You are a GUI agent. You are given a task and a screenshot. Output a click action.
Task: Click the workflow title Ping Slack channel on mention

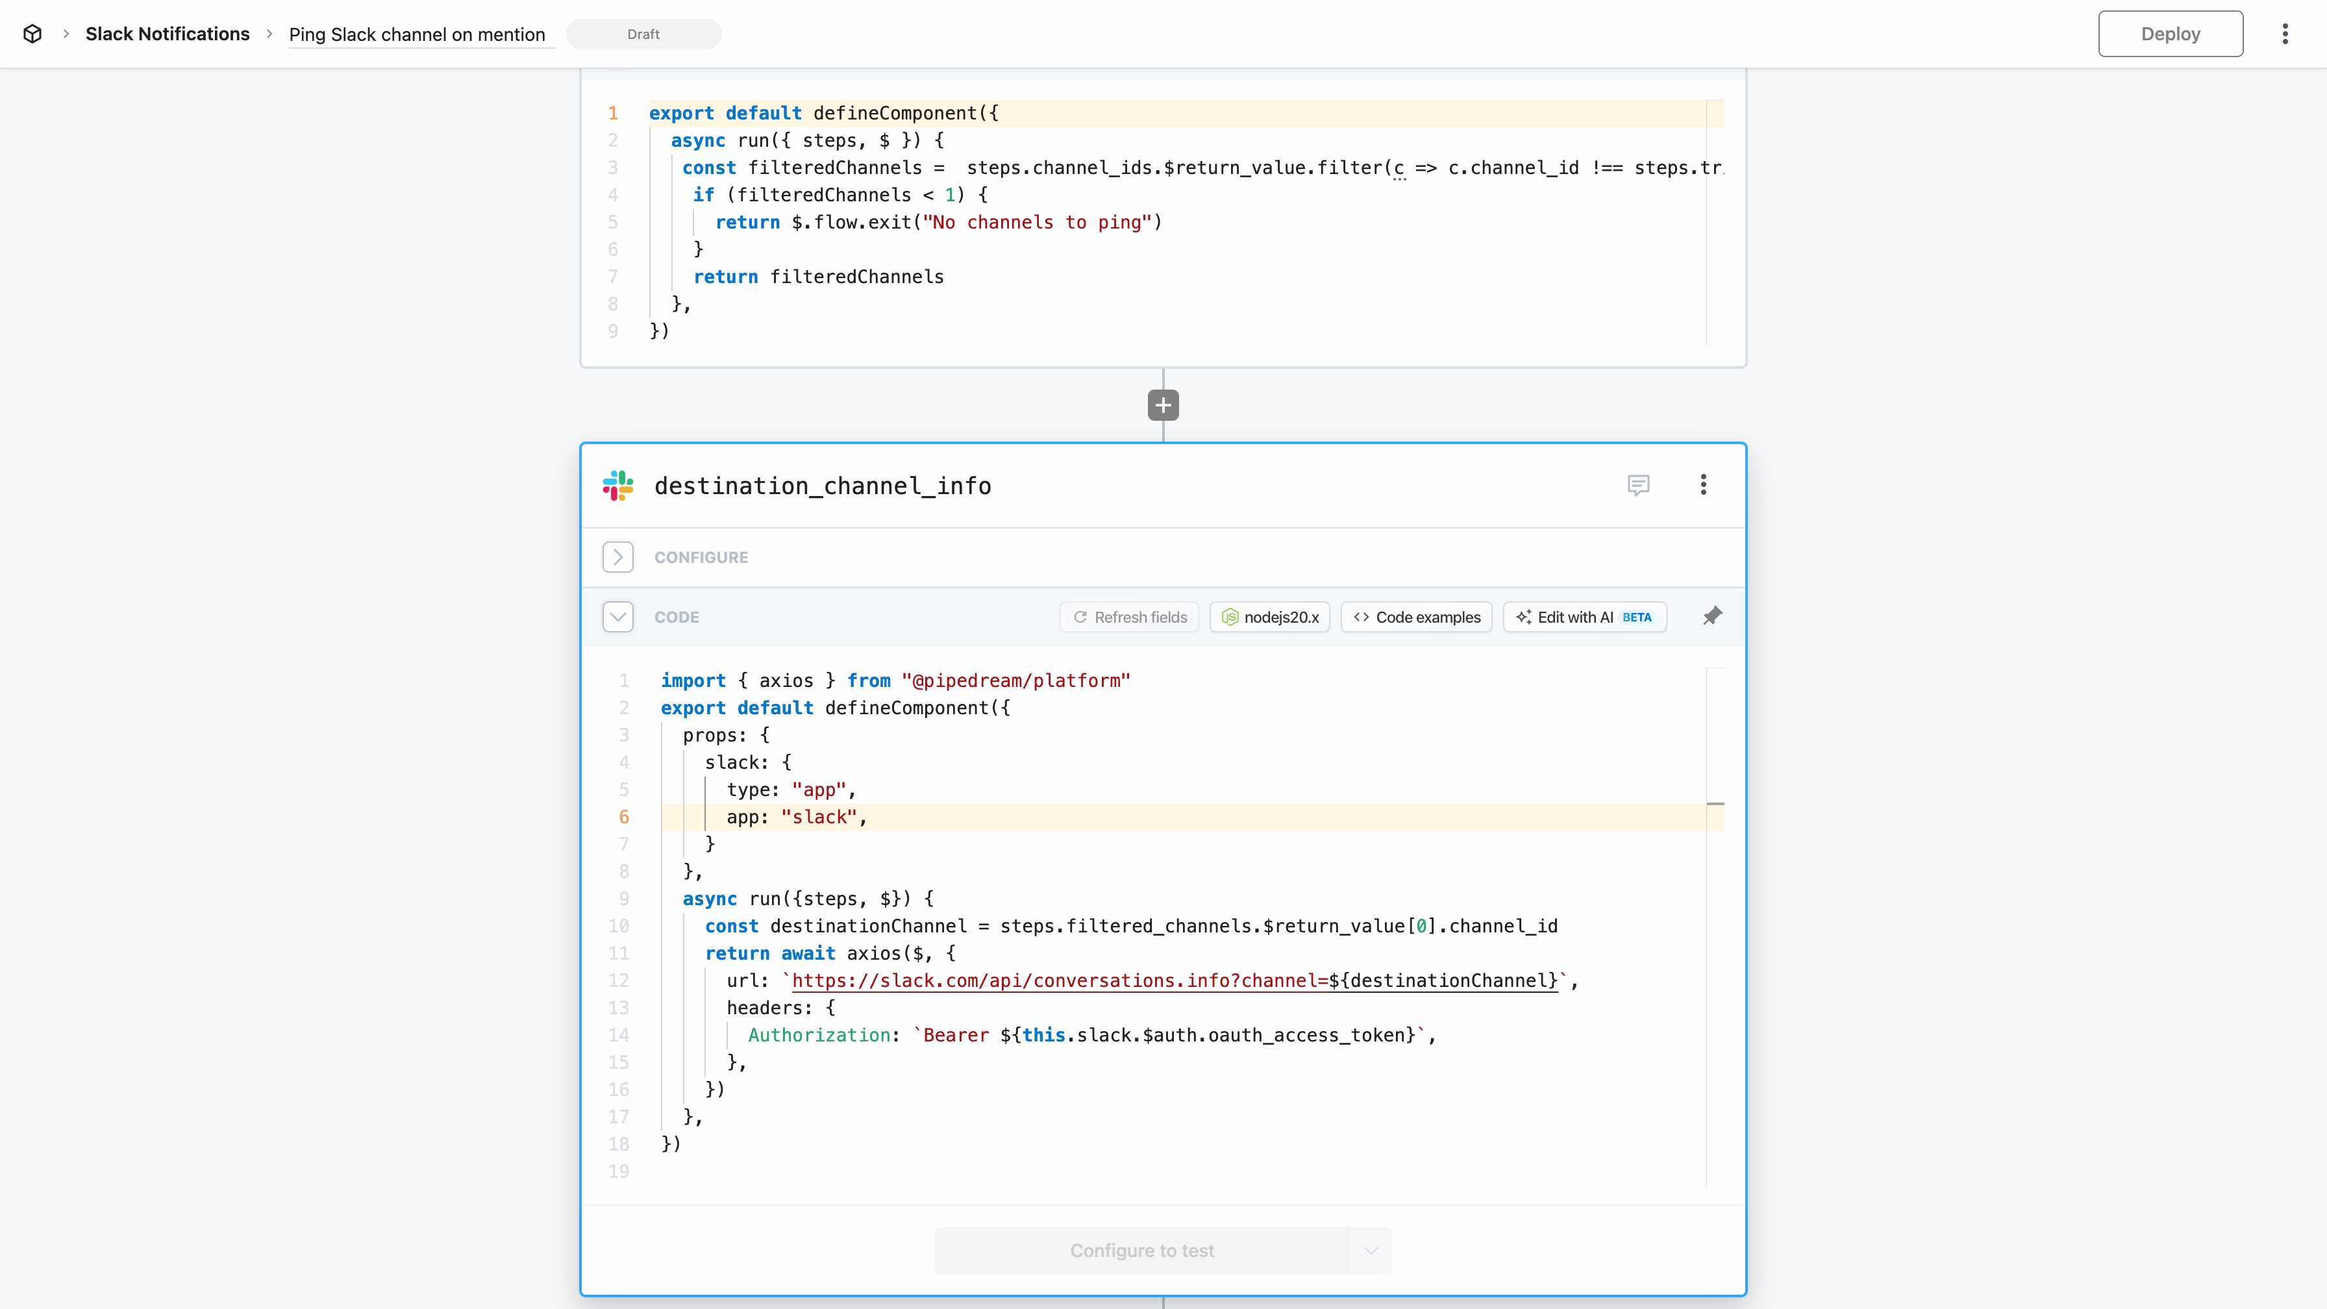(x=416, y=34)
